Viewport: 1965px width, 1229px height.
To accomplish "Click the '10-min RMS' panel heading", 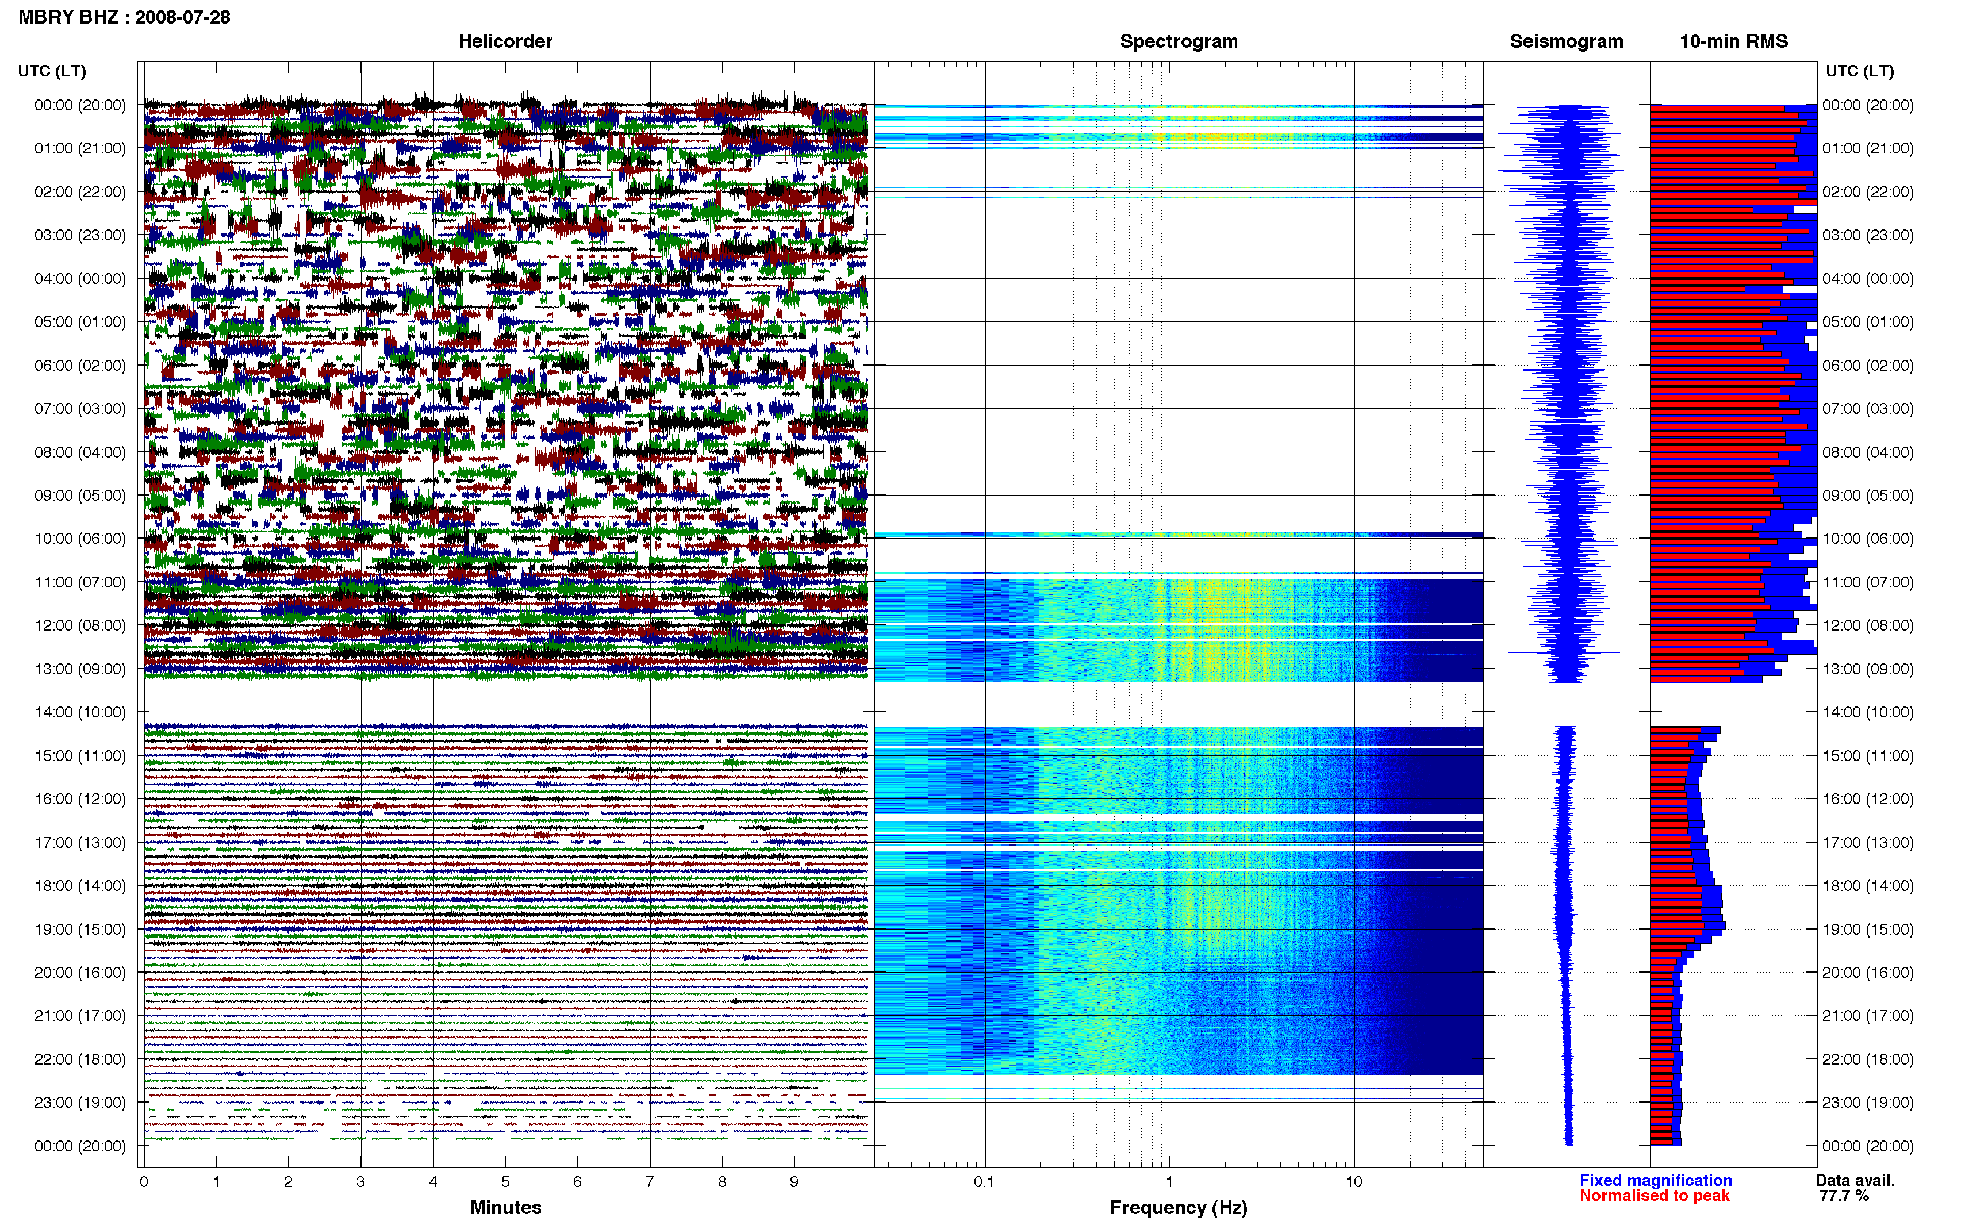I will [1733, 41].
